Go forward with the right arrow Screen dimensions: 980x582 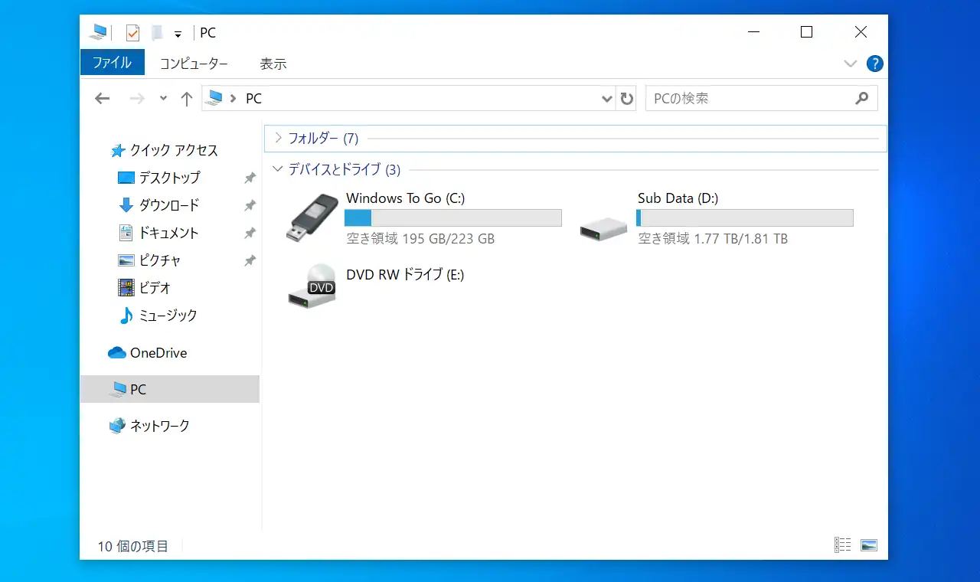(x=137, y=98)
